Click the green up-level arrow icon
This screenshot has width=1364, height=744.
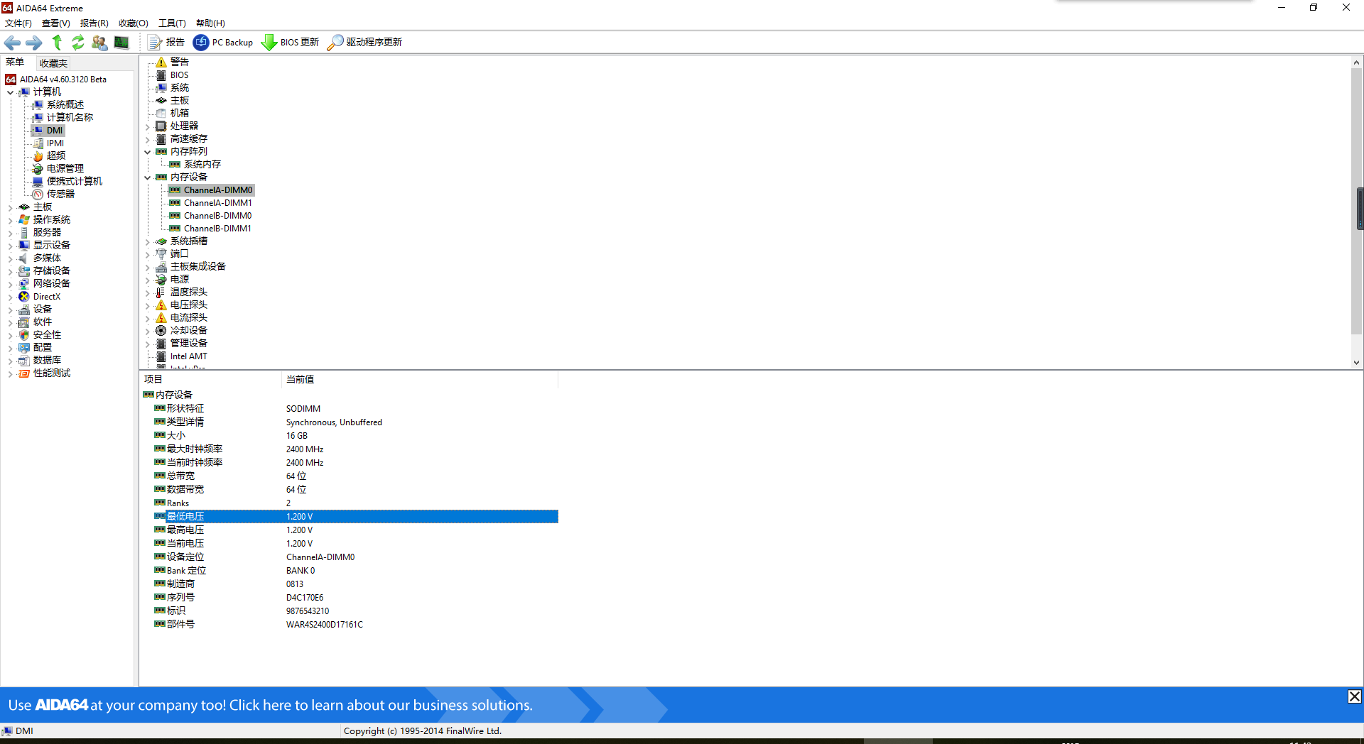pyautogui.click(x=57, y=43)
